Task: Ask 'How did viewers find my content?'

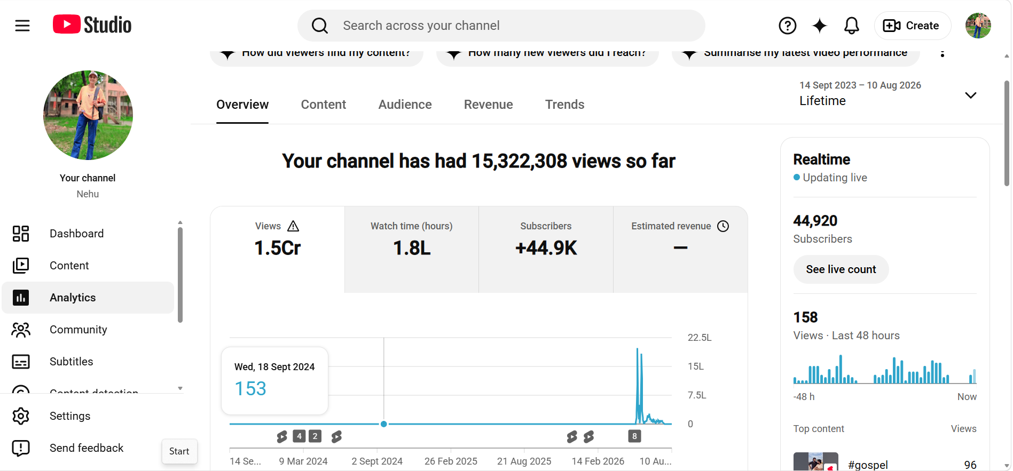Action: (x=317, y=55)
